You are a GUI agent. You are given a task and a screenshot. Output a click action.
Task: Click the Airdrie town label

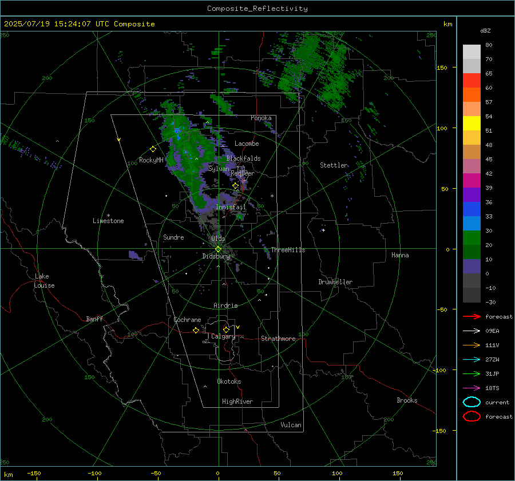click(225, 305)
